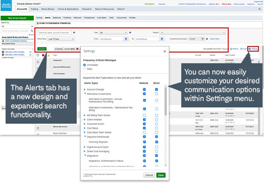Click the magnifier search icon in navigation bar
This screenshot has width=264, height=186.
pos(259,9)
